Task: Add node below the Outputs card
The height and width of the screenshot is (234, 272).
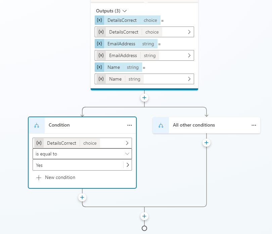Action: [x=144, y=98]
